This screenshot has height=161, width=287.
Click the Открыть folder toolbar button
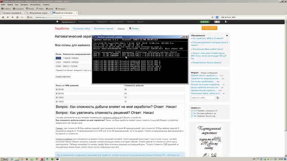[x=6, y=8]
